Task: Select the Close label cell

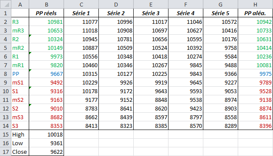Action: (20, 152)
